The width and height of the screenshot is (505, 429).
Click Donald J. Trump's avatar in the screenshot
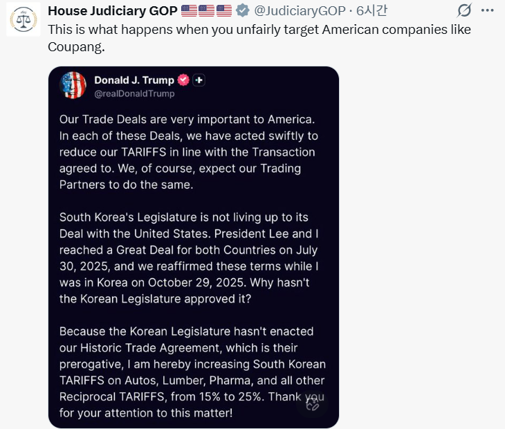[x=73, y=85]
